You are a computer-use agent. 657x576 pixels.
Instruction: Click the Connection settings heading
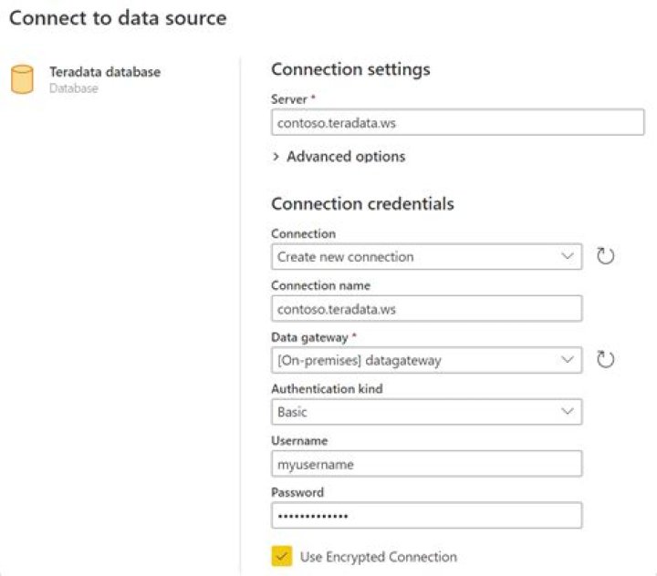(x=350, y=69)
